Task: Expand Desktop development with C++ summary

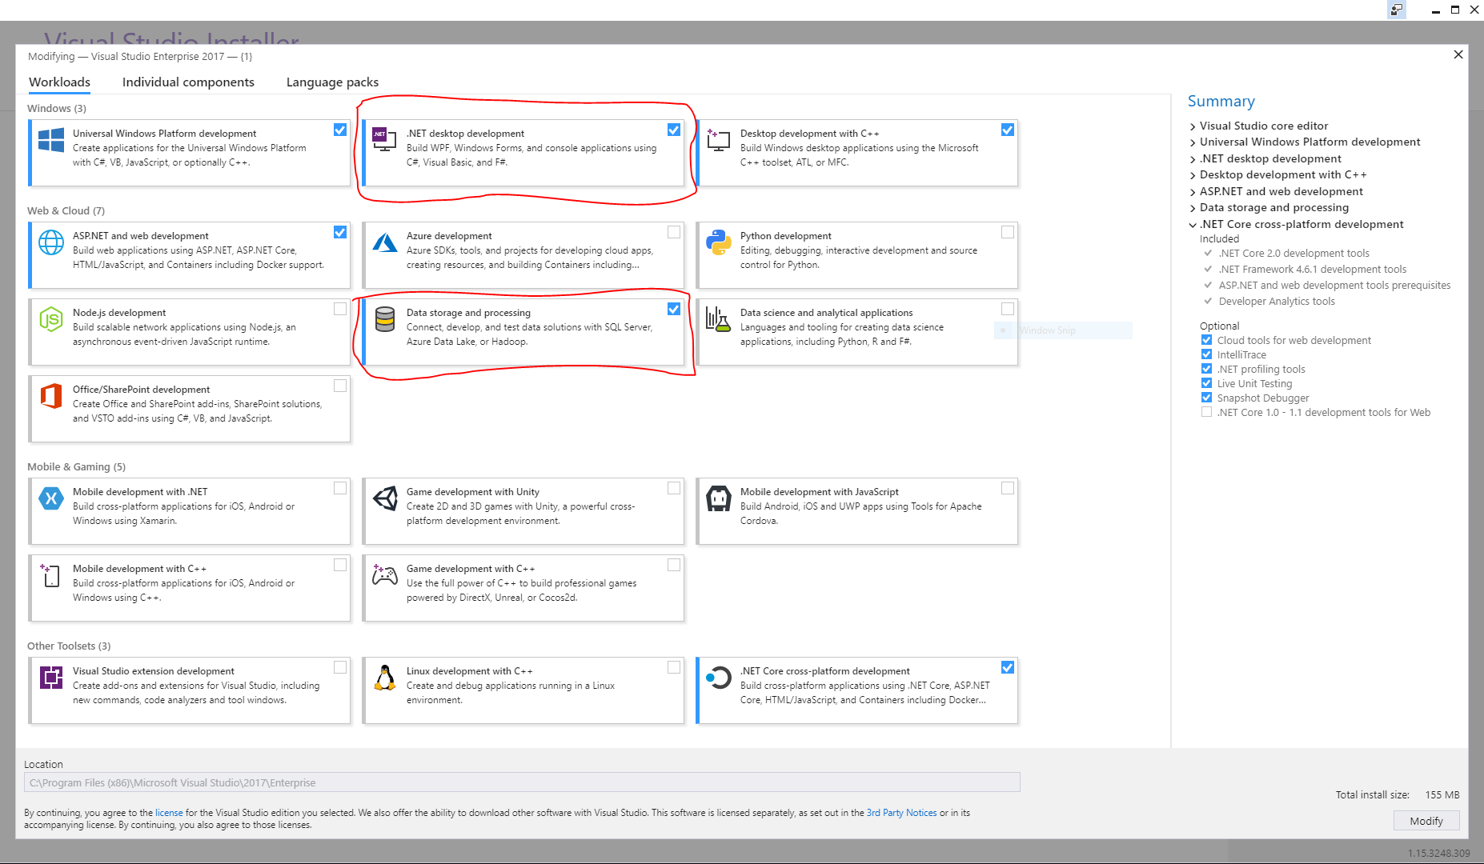Action: (x=1193, y=175)
